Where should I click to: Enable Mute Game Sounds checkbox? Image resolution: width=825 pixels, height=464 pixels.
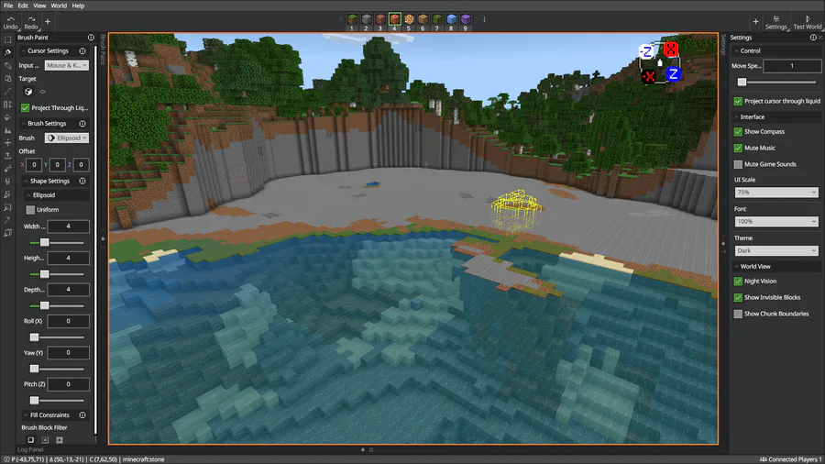(x=738, y=164)
